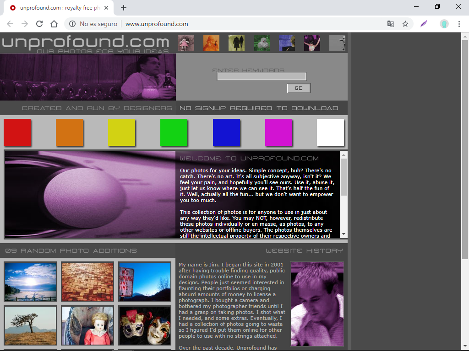Select the green color swatch
The width and height of the screenshot is (469, 351).
pos(174,132)
